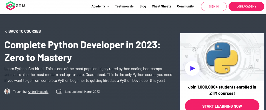Image resolution: width=266 pixels, height=110 pixels.
Task: Open the Testimonials page
Action: click(124, 6)
